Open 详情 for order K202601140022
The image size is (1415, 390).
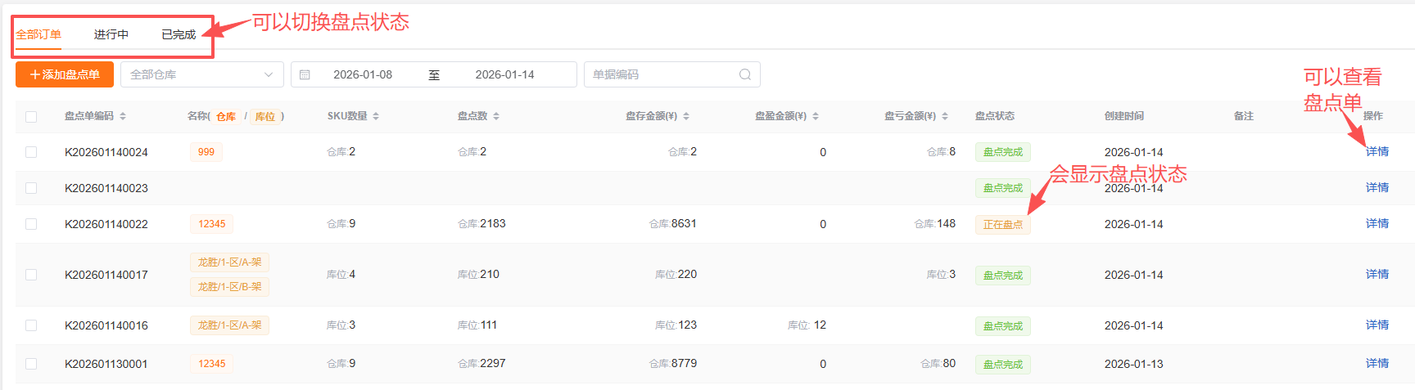pyautogui.click(x=1377, y=223)
